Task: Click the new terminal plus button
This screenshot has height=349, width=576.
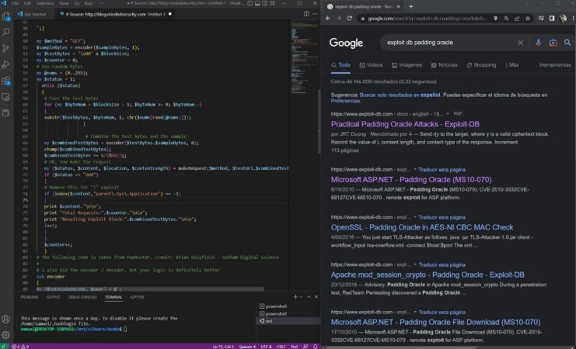Action: (x=295, y=297)
